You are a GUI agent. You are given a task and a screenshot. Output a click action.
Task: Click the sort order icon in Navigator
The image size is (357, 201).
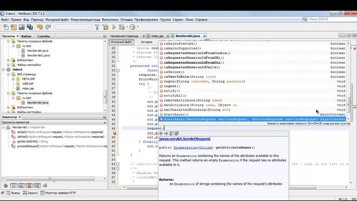[x=45, y=186]
